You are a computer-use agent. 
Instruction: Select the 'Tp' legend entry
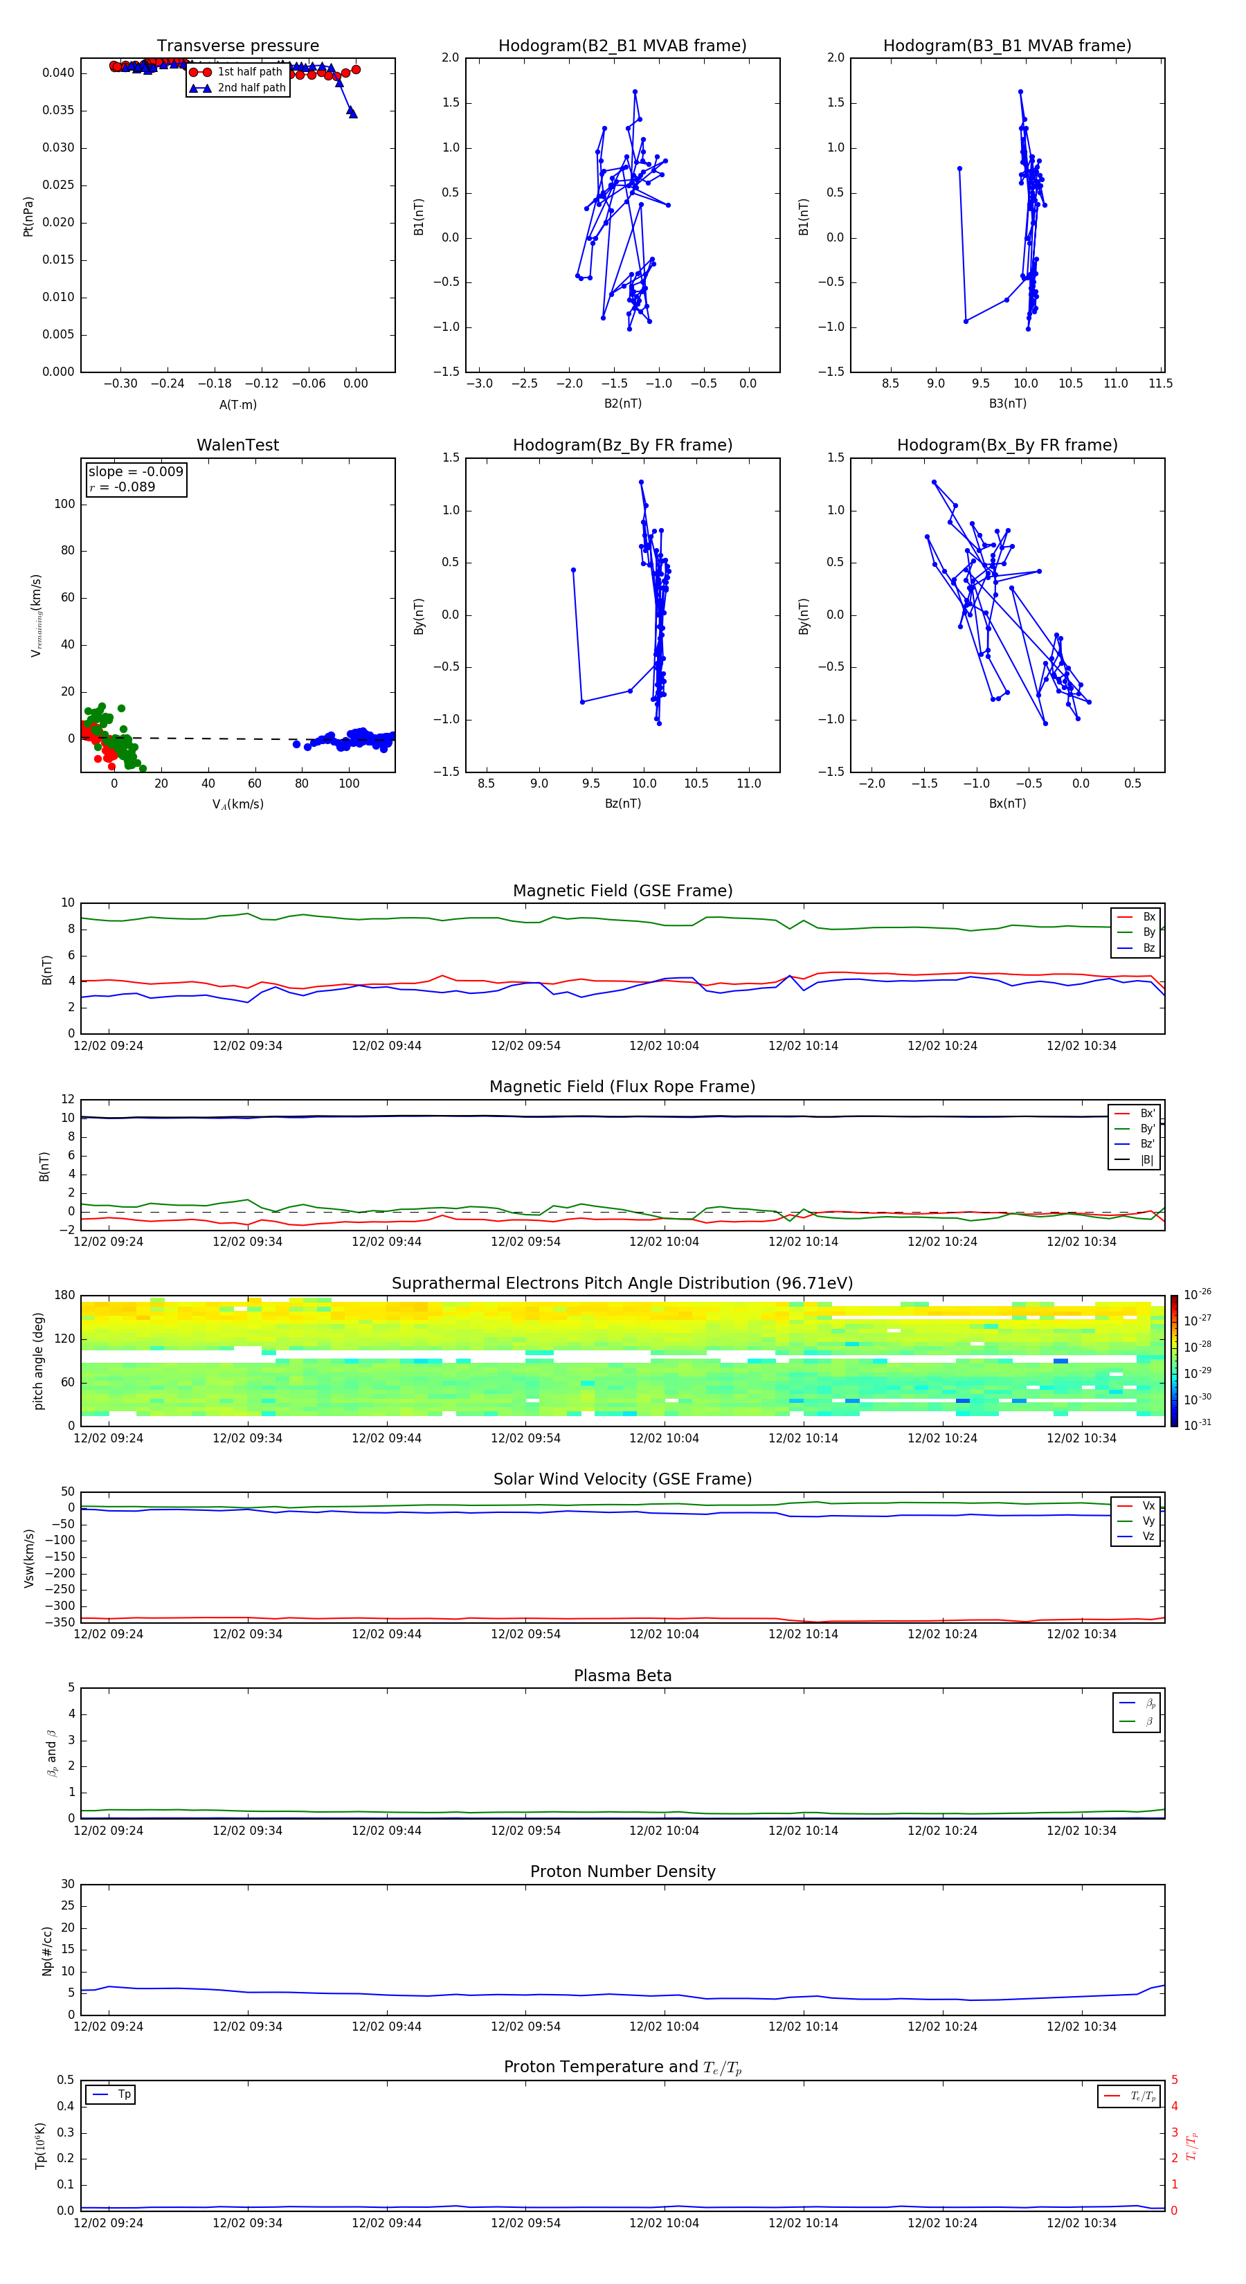pyautogui.click(x=111, y=2094)
